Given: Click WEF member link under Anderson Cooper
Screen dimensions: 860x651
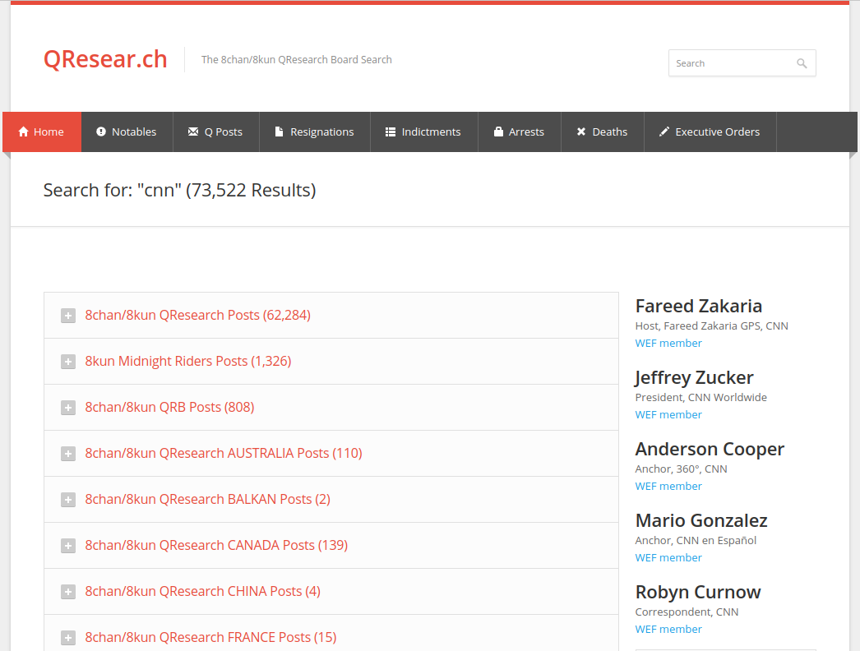Looking at the screenshot, I should pyautogui.click(x=668, y=487).
